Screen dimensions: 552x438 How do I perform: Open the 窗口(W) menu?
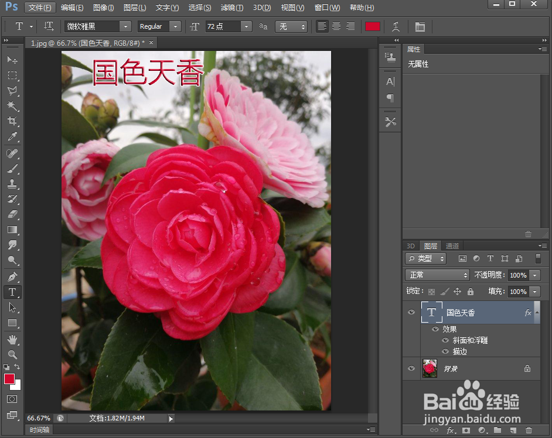pyautogui.click(x=327, y=8)
